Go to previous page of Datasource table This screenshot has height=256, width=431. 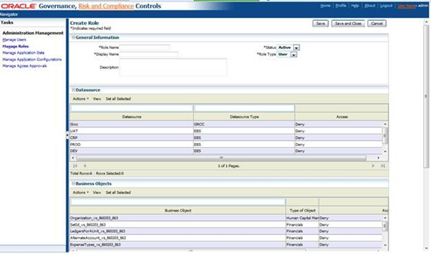pyautogui.click(x=85, y=166)
